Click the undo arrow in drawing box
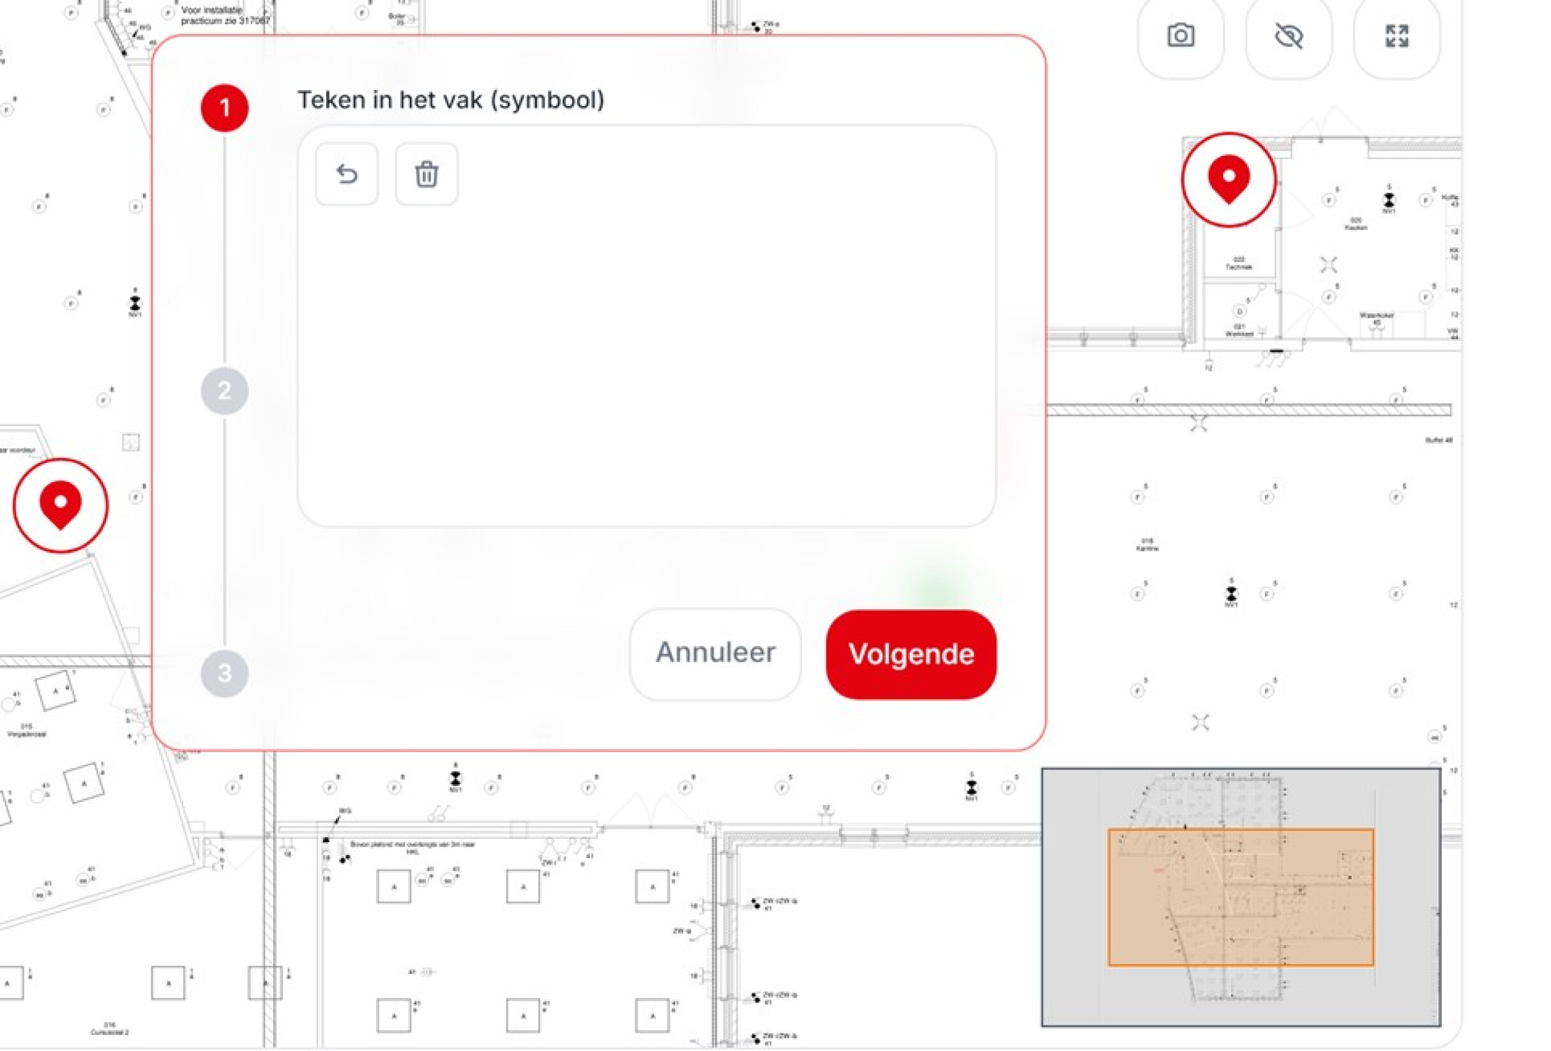1551x1051 pixels. pyautogui.click(x=346, y=174)
